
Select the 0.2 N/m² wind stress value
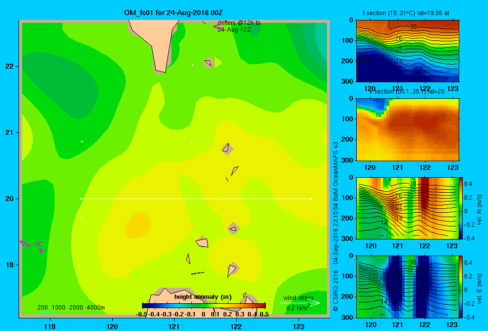pos(298,308)
